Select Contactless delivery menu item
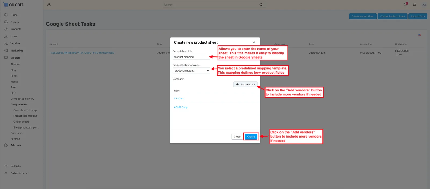This screenshot has height=189, width=430. point(22,99)
